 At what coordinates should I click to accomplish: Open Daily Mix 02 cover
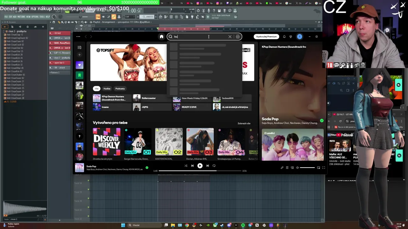[x=169, y=142]
